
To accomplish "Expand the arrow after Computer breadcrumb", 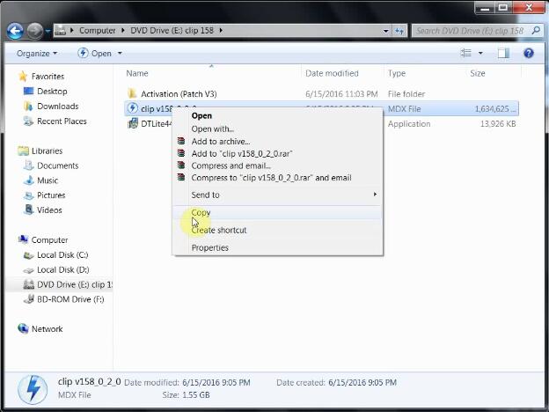I will (x=123, y=31).
